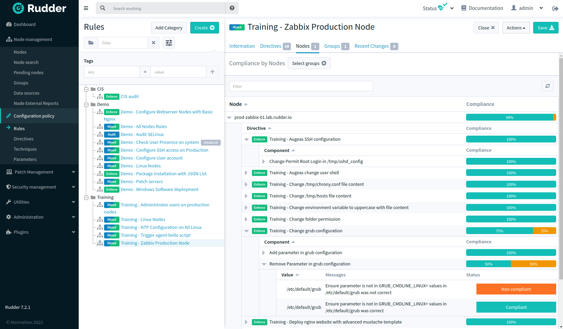Viewport: 563px width, 329px height.
Task: Collapse the Training tree category
Action: point(86,197)
